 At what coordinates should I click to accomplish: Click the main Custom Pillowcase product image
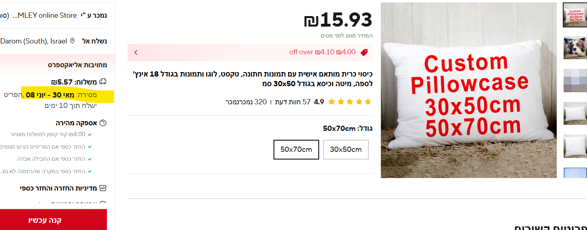(469, 90)
